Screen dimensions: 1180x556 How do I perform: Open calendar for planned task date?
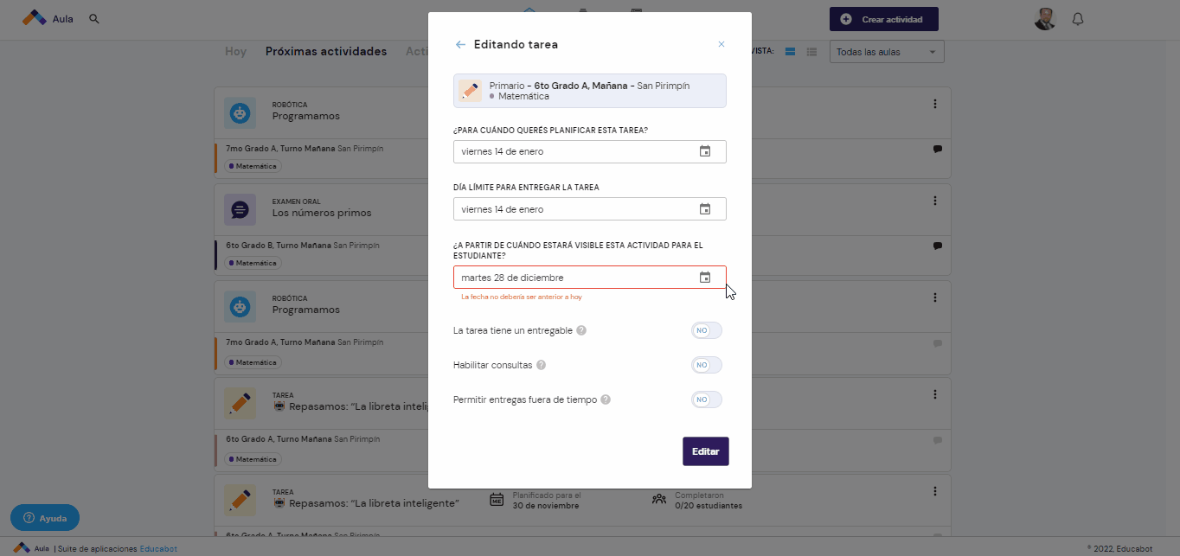(x=705, y=151)
